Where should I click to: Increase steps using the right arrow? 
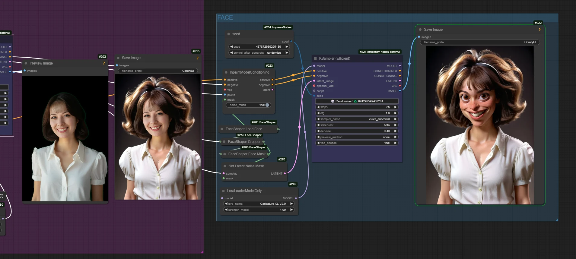coord(395,107)
